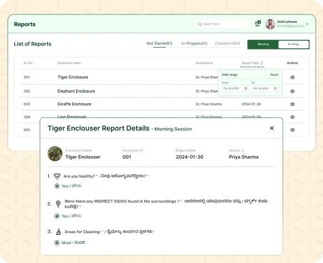View the Tiger Enclosure report eye icon
The width and height of the screenshot is (323, 263).
click(x=292, y=77)
